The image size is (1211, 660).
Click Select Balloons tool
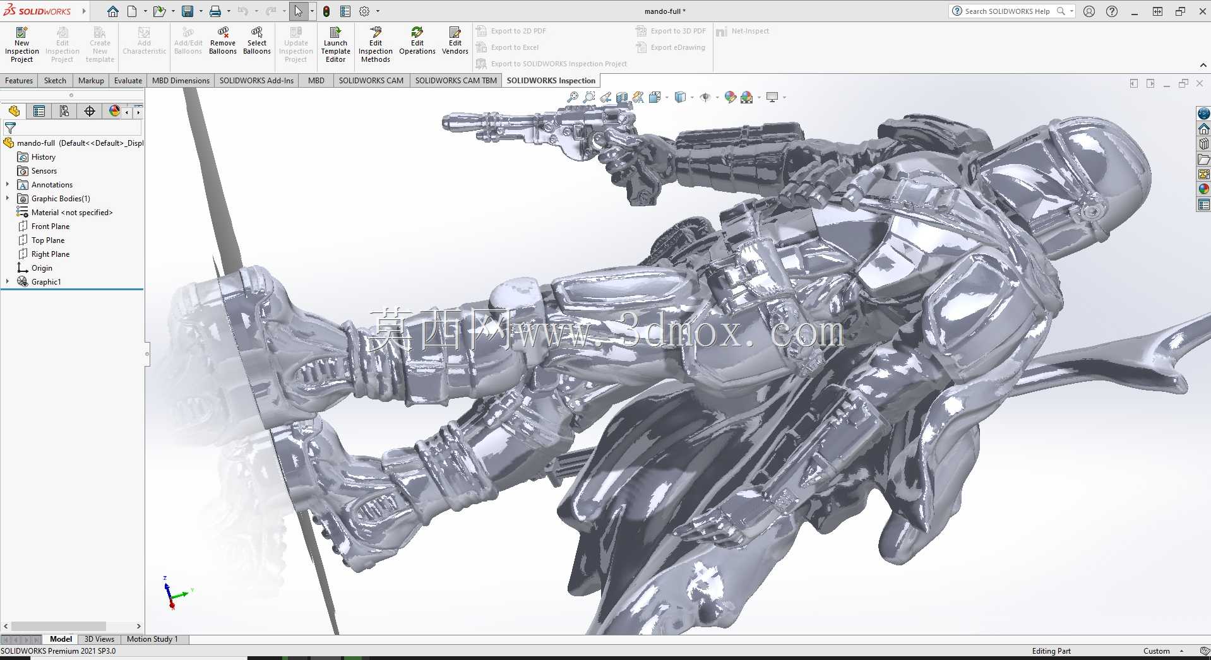257,40
